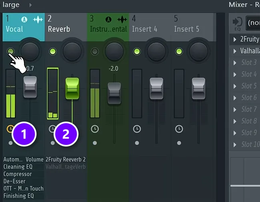Click the -2.0 volume readout on Instrumental
This screenshot has width=260, height=202.
(x=114, y=68)
